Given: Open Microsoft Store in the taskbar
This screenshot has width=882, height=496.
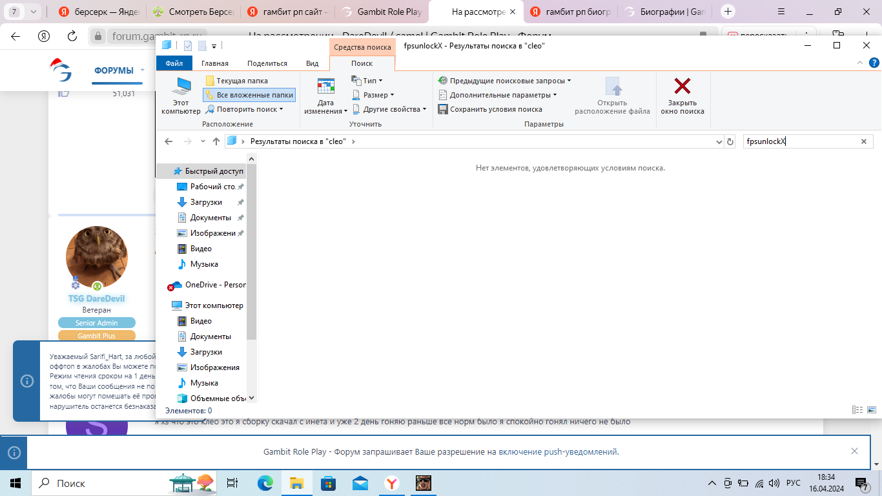Looking at the screenshot, I should coord(328,483).
